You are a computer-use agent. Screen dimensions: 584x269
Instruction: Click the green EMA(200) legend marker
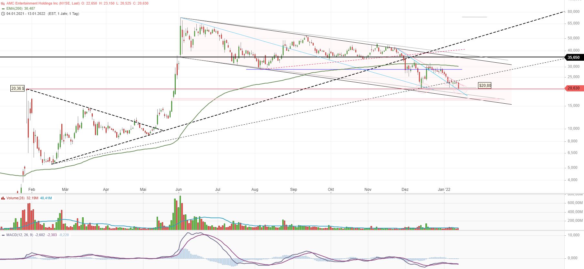[x=3, y=8]
